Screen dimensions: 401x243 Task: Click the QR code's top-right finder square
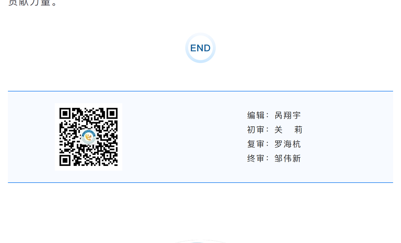click(x=112, y=113)
